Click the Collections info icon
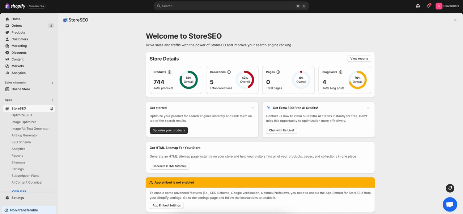The width and height of the screenshot is (463, 214). point(229,72)
